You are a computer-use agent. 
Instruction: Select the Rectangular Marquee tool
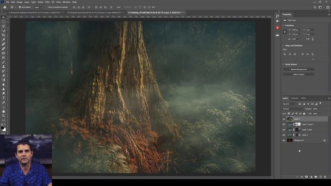coord(4,22)
